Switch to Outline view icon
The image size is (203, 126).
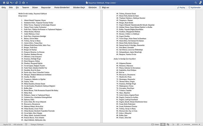[x=173, y=125]
